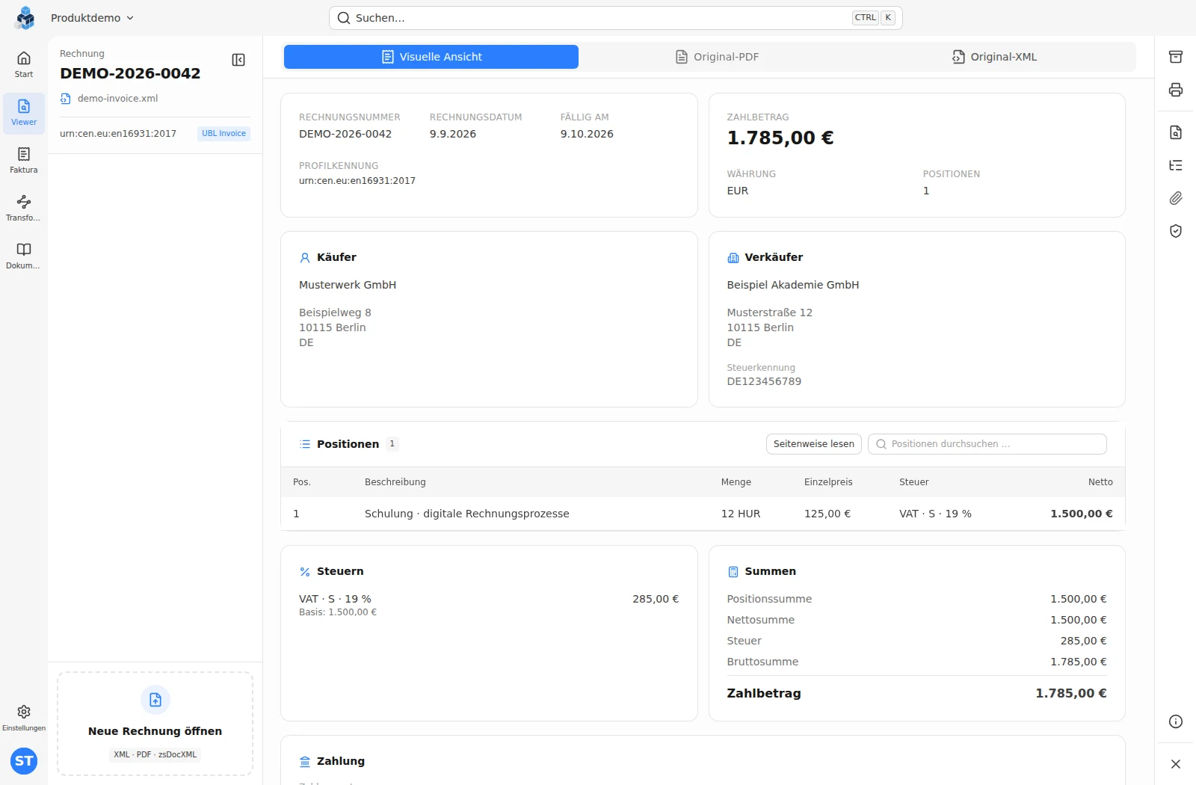Open validation shield check icon

pyautogui.click(x=1176, y=231)
